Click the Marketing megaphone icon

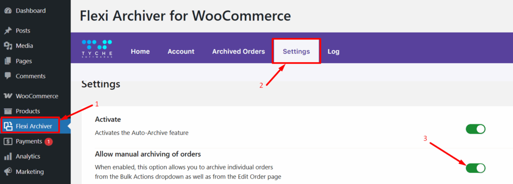pos(8,171)
